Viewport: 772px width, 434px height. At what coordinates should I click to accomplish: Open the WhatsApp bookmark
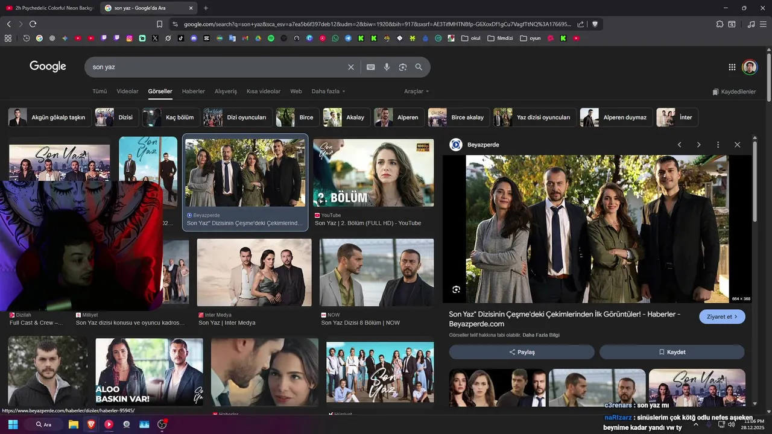click(335, 38)
